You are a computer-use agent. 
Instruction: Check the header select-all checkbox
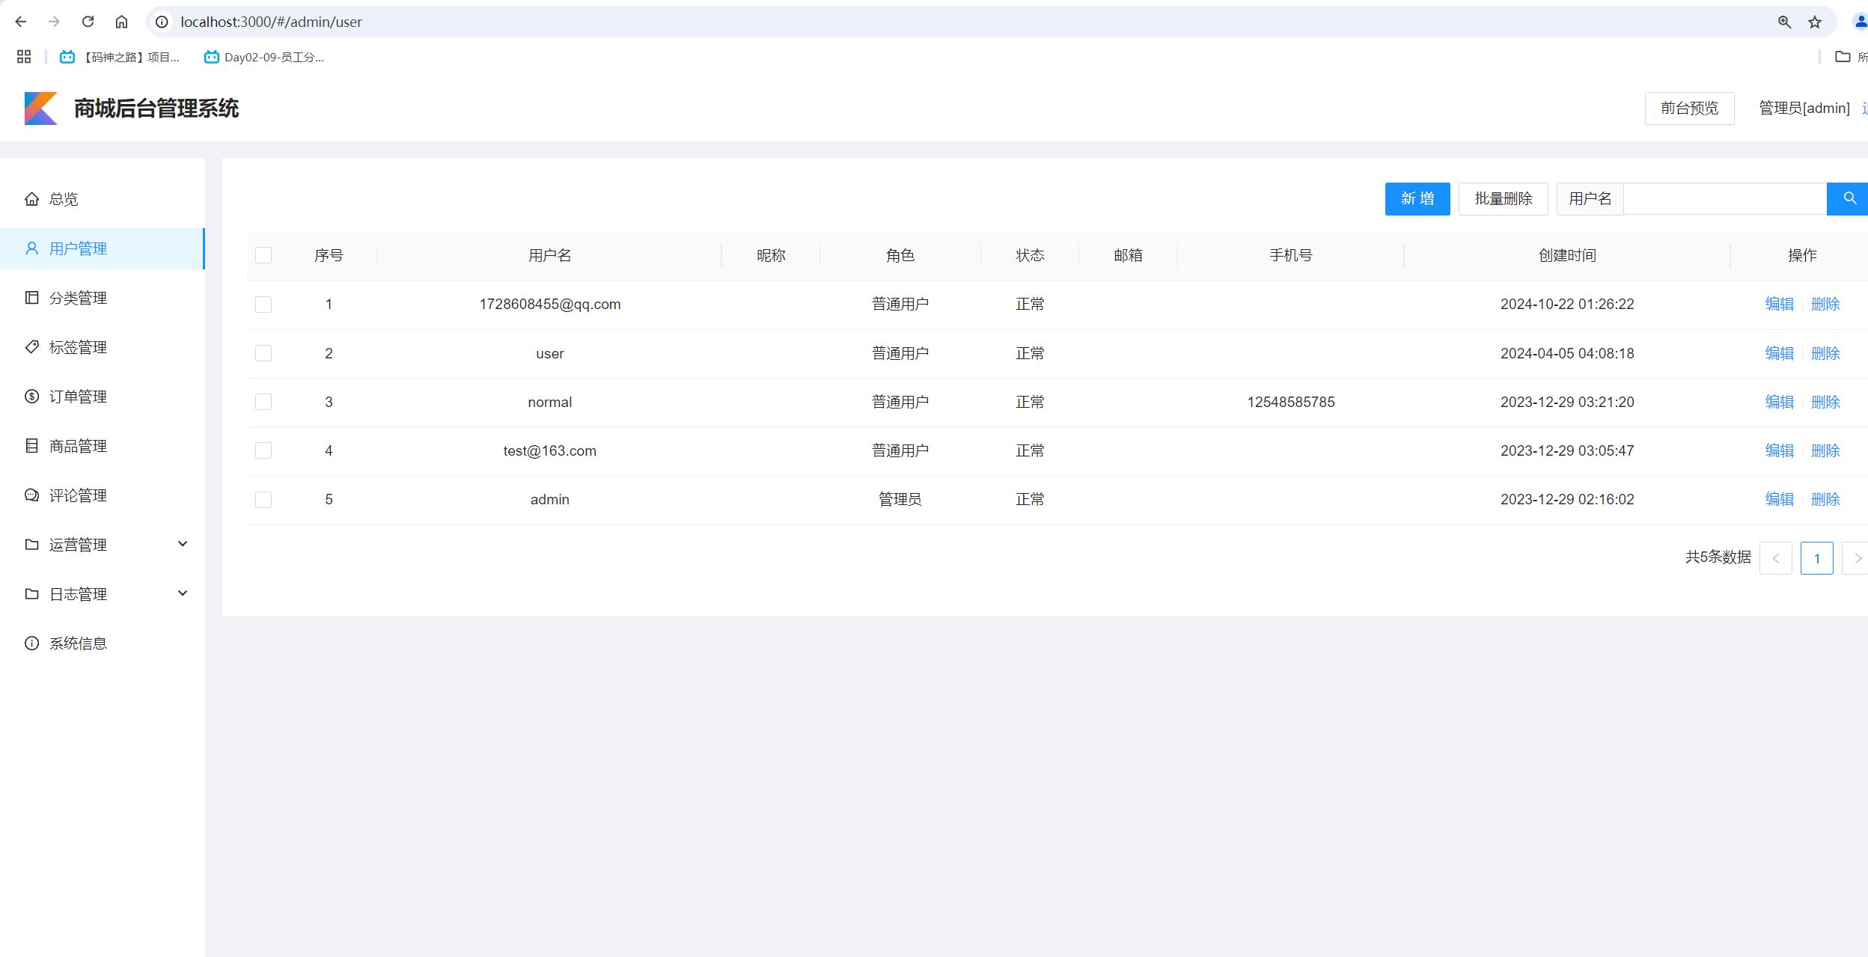pos(263,254)
